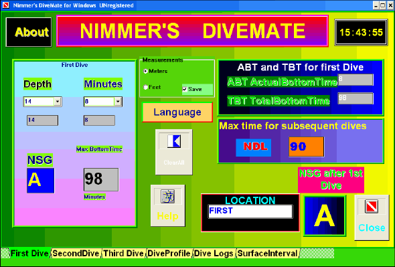Open the Minutes dropdown arrow
Viewport: 395px width, 267px height.
pyautogui.click(x=118, y=102)
